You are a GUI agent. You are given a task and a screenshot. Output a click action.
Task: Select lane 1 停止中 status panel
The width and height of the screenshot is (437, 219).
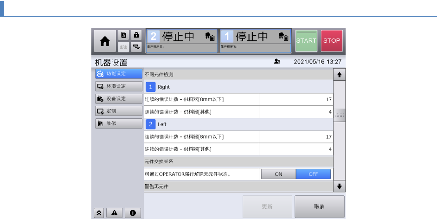coord(256,41)
